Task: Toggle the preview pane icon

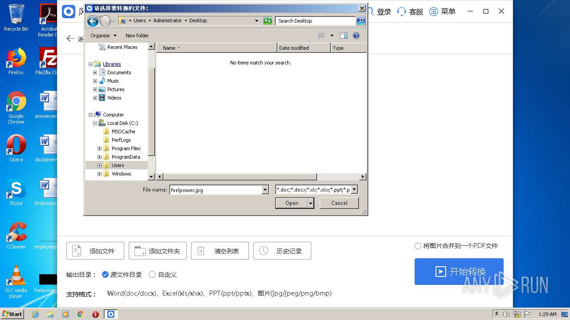Action: click(343, 36)
